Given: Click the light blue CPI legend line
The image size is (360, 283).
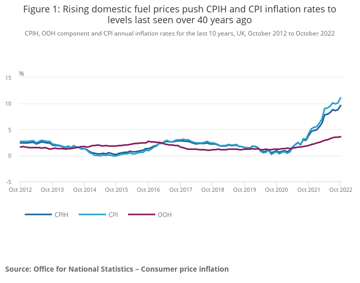Looking at the screenshot, I should click(92, 214).
